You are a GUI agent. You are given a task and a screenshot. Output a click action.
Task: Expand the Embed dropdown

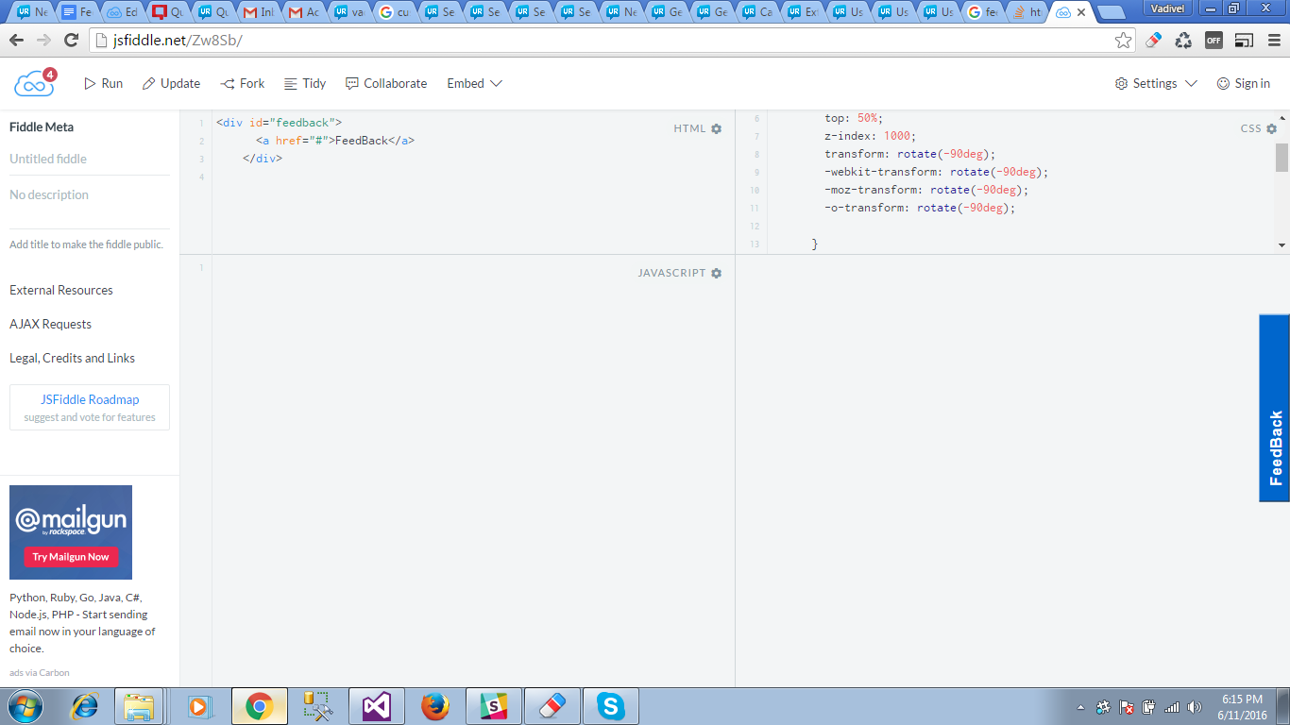(x=474, y=83)
